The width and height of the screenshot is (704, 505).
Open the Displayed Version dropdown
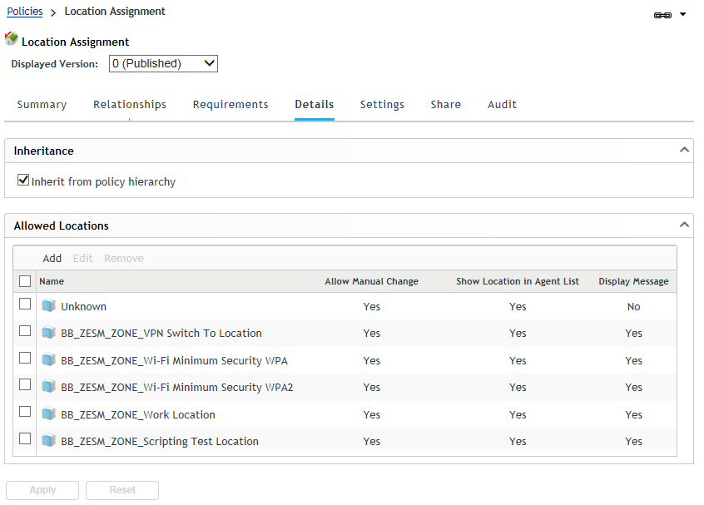(x=163, y=63)
